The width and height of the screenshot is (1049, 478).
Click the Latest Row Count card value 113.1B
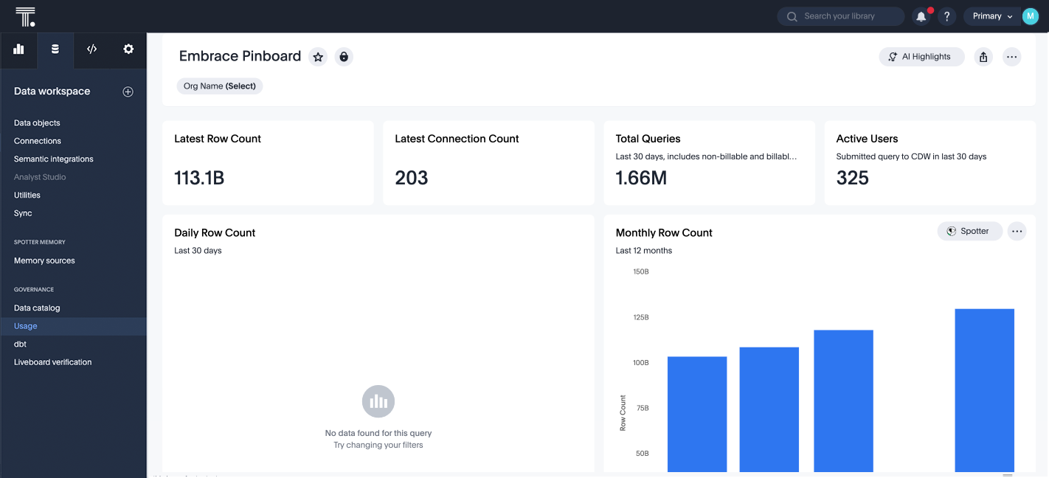tap(199, 178)
